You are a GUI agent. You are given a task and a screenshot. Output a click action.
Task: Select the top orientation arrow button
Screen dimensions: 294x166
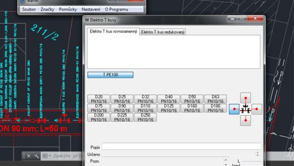246,98
